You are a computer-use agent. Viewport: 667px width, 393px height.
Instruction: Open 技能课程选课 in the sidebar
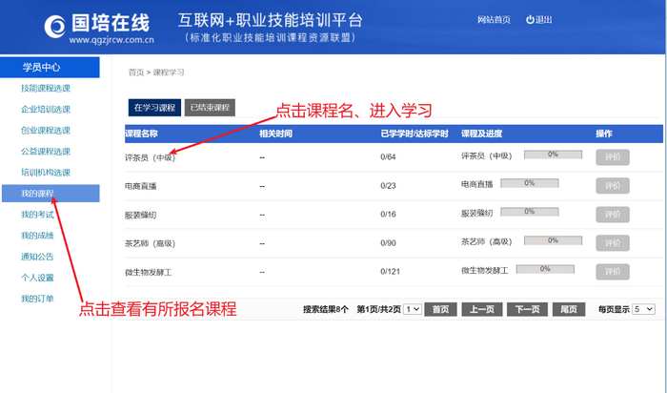pyautogui.click(x=46, y=89)
